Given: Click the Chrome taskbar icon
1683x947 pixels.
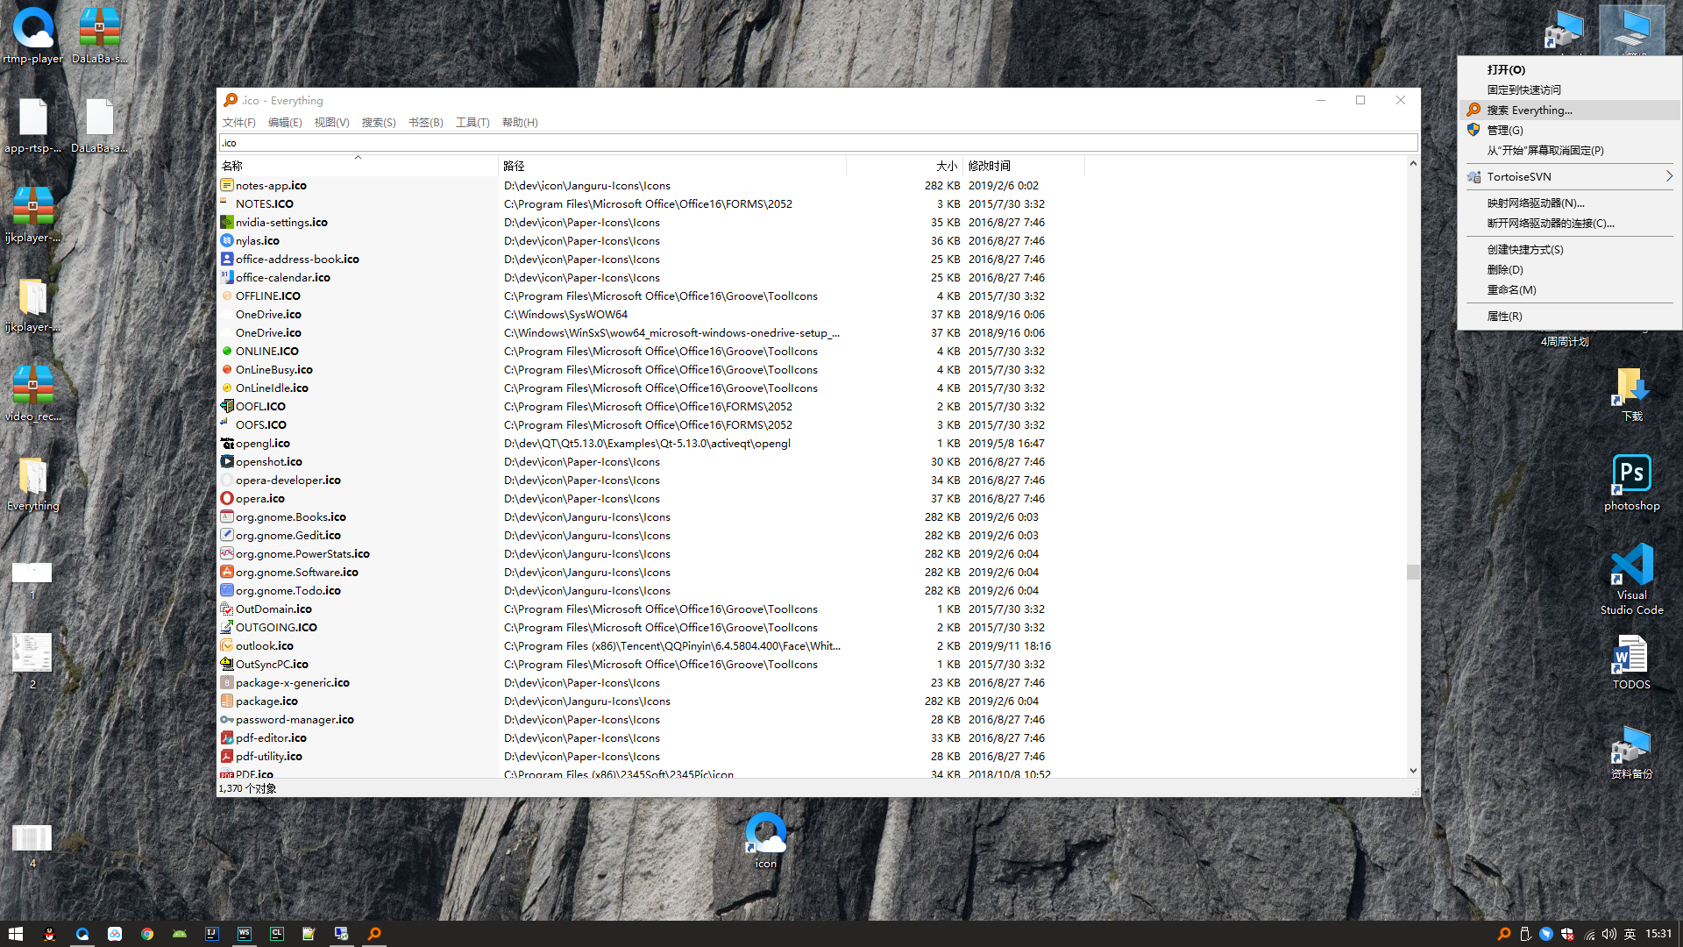Looking at the screenshot, I should tap(147, 934).
